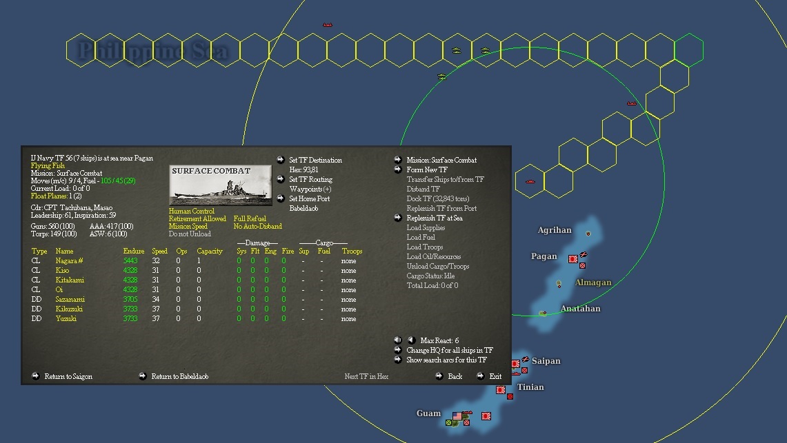The height and width of the screenshot is (443, 787).
Task: Click the Surface Combat battleship image
Action: [x=220, y=185]
